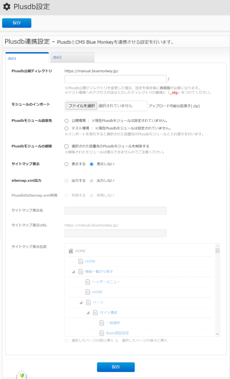Image resolution: width=230 pixels, height=379 pixels.
Task: Collapse the サイト構成 tree node triangle
Action: [88, 313]
